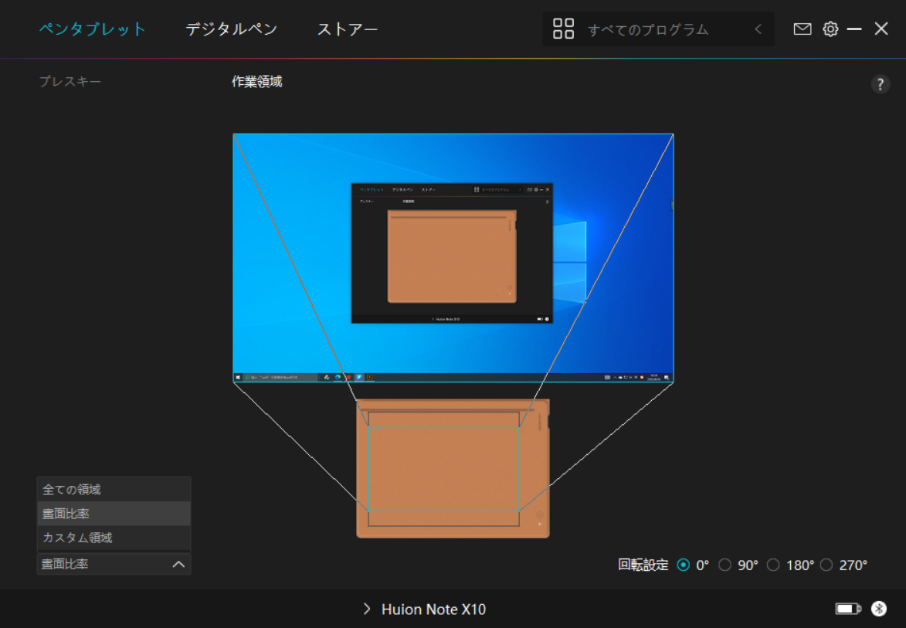The image size is (906, 628).
Task: Select the 0° rotation option
Action: click(684, 565)
